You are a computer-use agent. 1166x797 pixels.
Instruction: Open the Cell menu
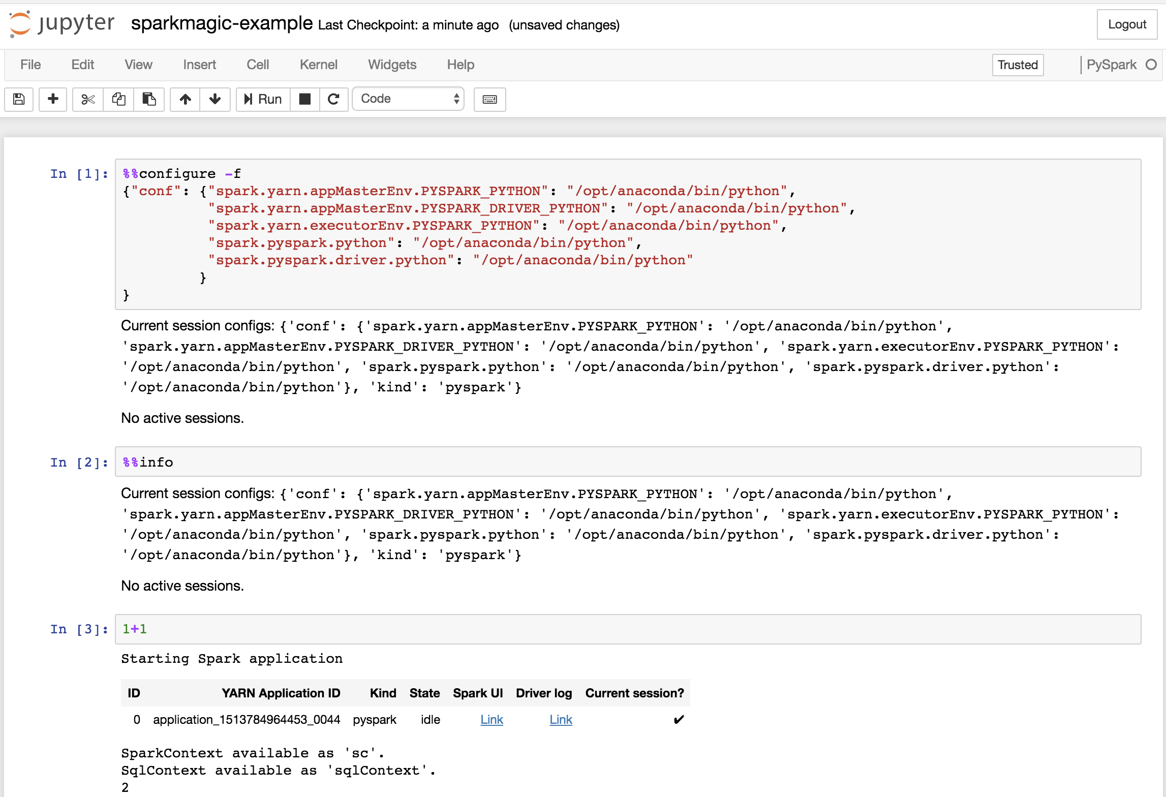pos(258,65)
